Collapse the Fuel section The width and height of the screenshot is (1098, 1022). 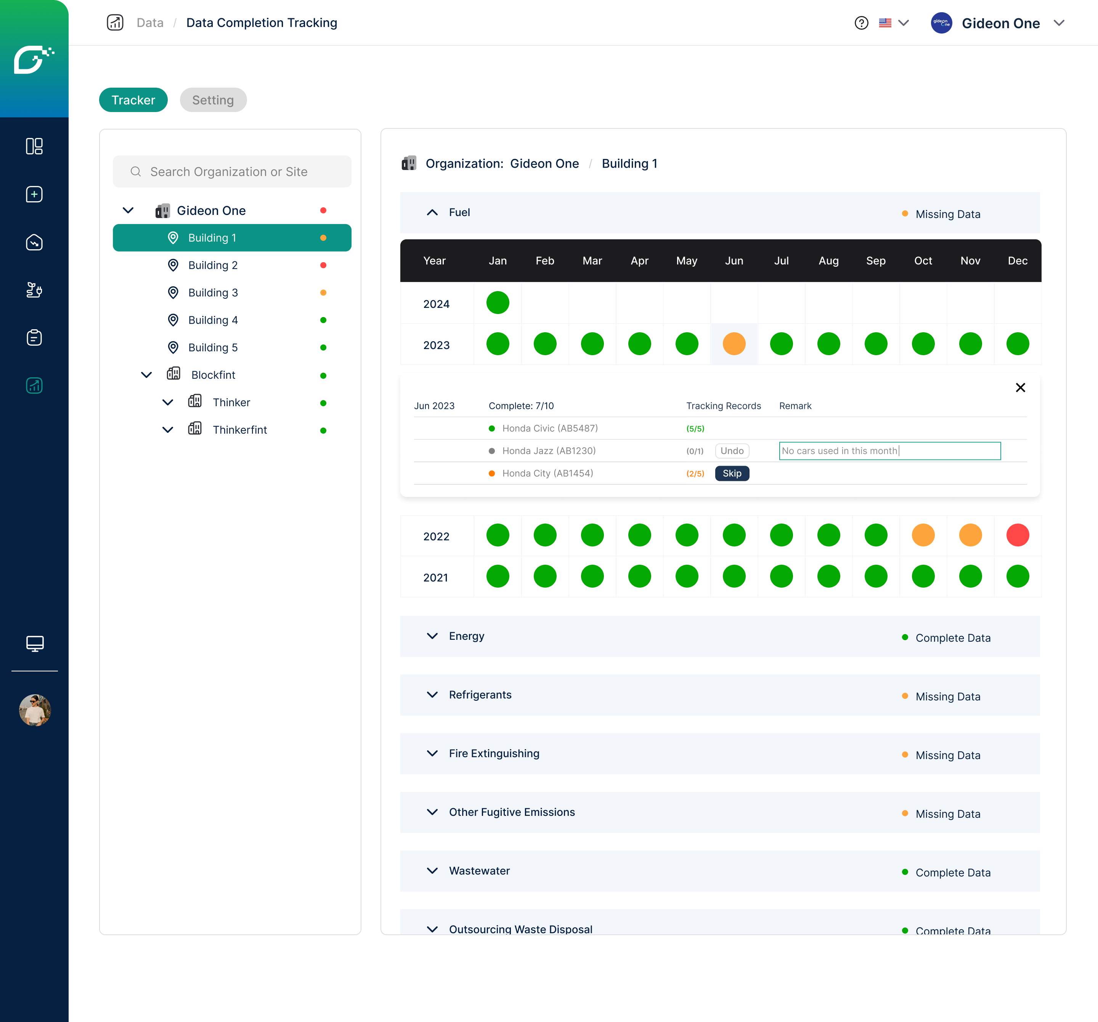pos(432,213)
